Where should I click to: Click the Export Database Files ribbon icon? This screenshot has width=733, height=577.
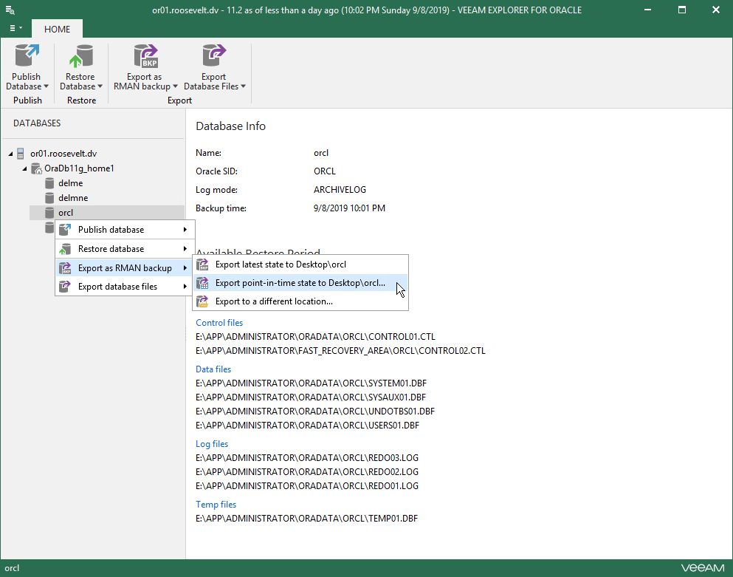click(x=214, y=55)
